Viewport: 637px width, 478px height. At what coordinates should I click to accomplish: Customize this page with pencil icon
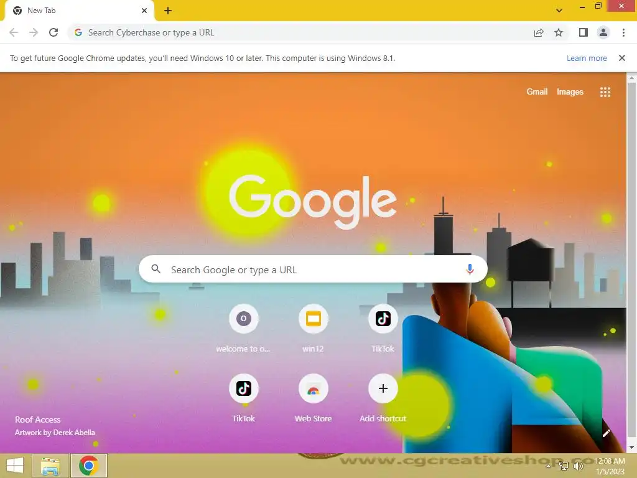point(606,433)
